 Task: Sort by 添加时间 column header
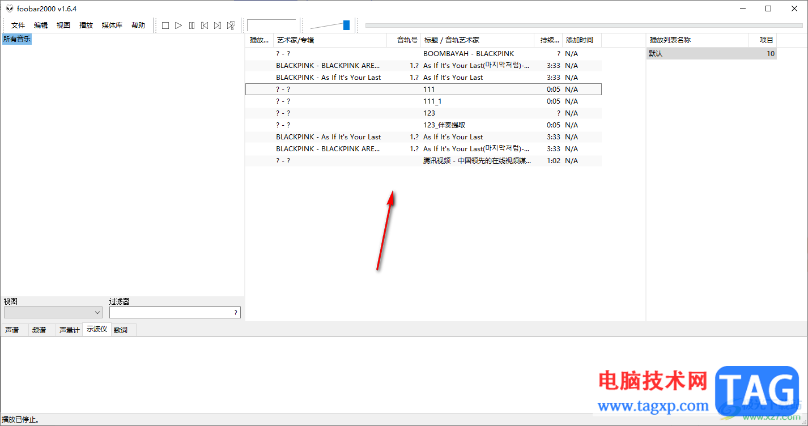click(x=582, y=40)
